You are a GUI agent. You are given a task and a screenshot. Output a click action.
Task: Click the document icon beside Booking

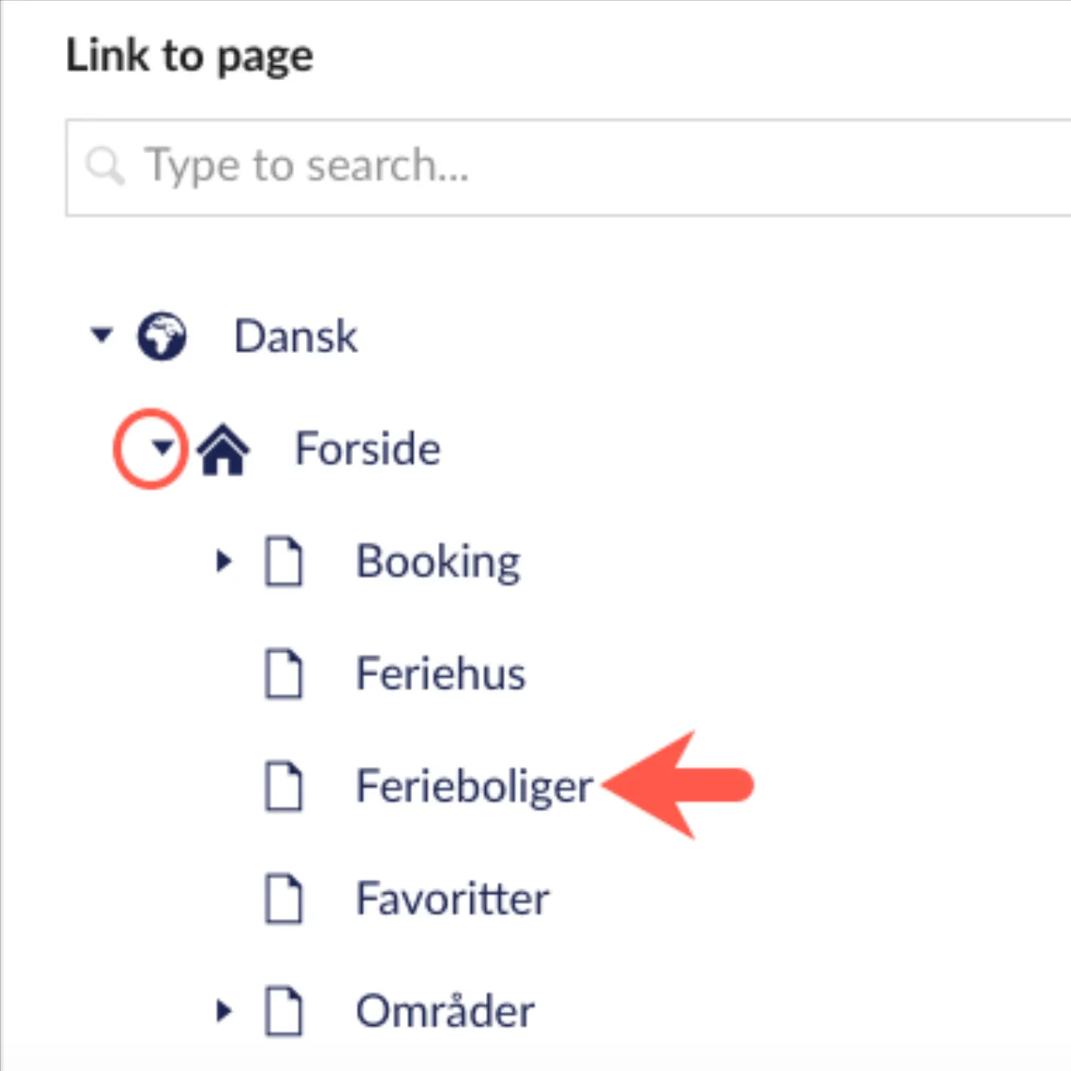[x=283, y=562]
